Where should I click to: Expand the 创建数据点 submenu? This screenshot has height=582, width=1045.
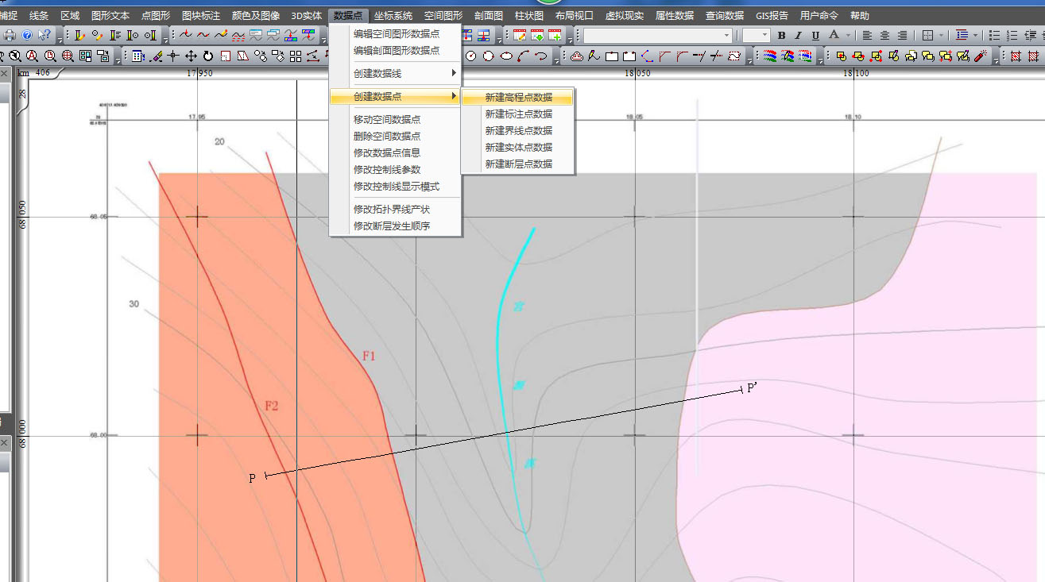pyautogui.click(x=396, y=96)
